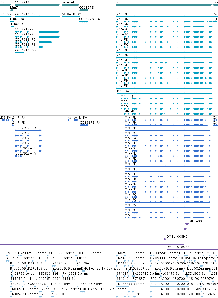Click protein LSm7-PB label
This screenshot has height=298, width=218.
pos(18,123)
